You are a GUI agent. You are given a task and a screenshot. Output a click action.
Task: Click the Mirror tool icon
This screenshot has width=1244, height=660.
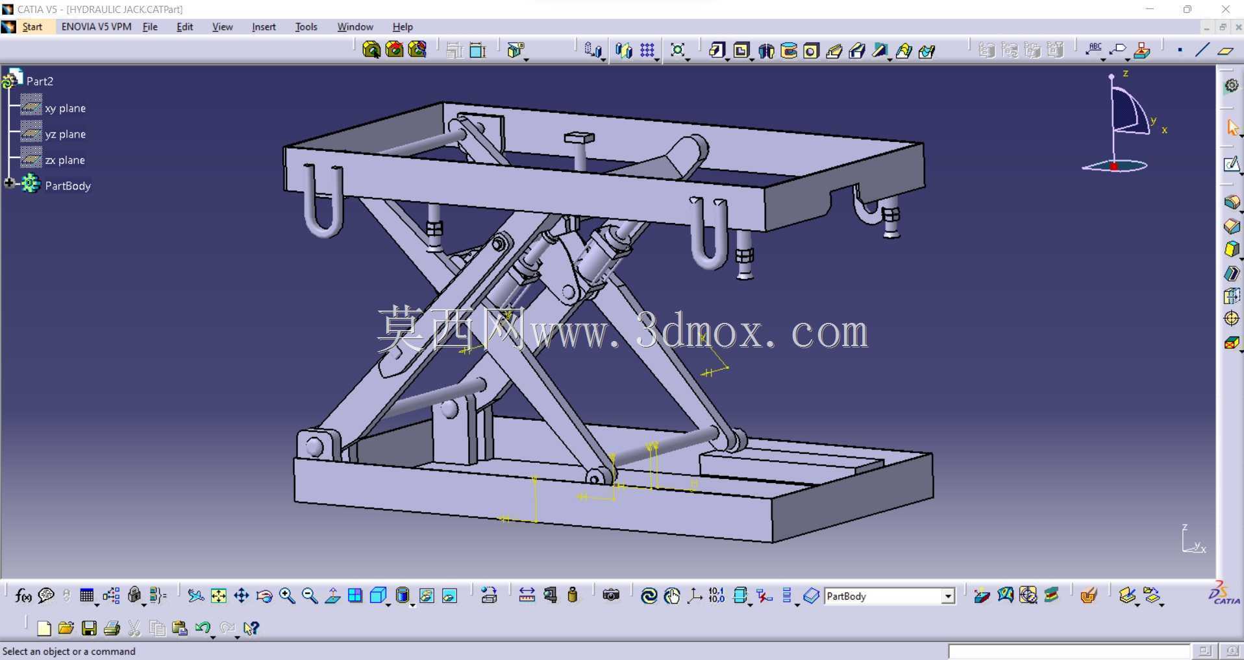pos(624,50)
